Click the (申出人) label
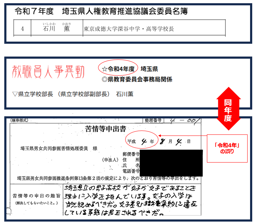This screenshot has width=254, height=223. click(x=110, y=160)
